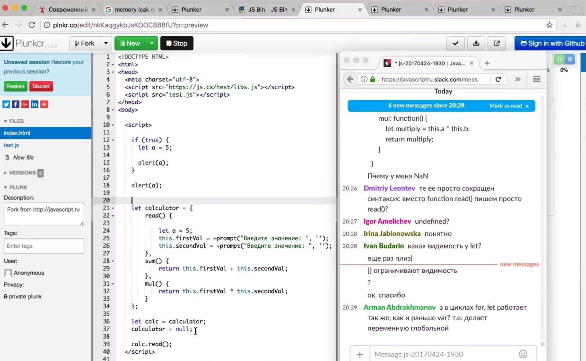Click the Slack site info icon
The width and height of the screenshot is (586, 361).
pyautogui.click(x=364, y=79)
